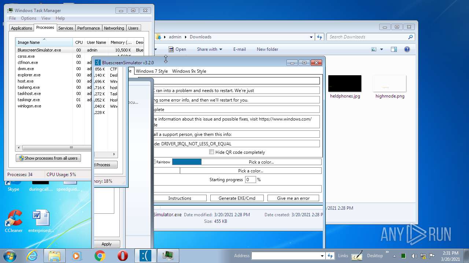
Task: Select the Windows 7 Style tab
Action: pos(152,71)
